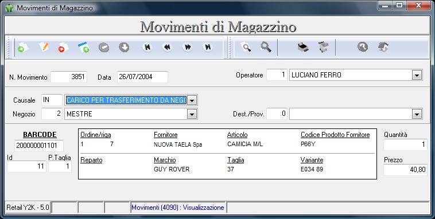Click the N. Movimento field 3851
Image resolution: width=435 pixels, height=219 pixels.
pos(69,77)
